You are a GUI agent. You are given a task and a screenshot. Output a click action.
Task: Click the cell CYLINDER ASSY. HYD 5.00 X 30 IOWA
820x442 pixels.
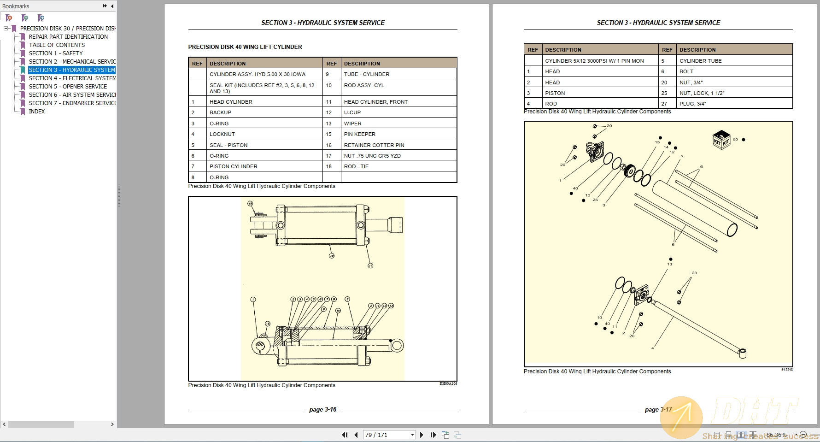[x=264, y=74]
